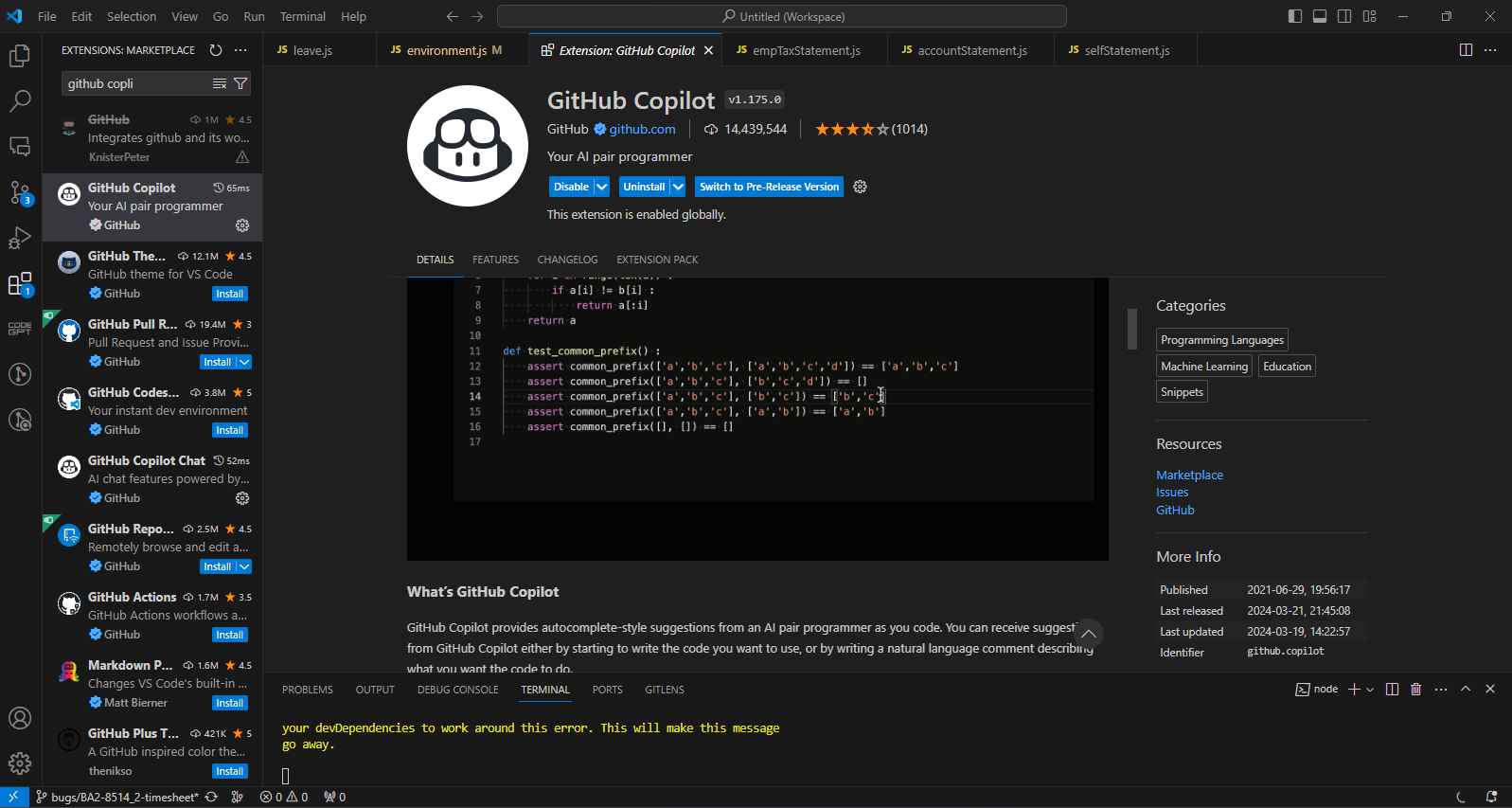The image size is (1512, 808).
Task: Open the Search view in activity bar
Action: click(x=20, y=100)
